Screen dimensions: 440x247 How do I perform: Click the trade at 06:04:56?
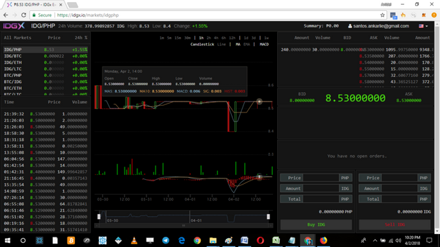tap(45, 159)
